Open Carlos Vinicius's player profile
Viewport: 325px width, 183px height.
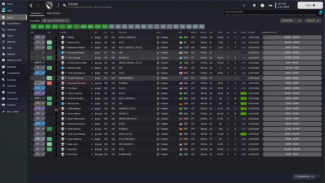[x=75, y=93]
